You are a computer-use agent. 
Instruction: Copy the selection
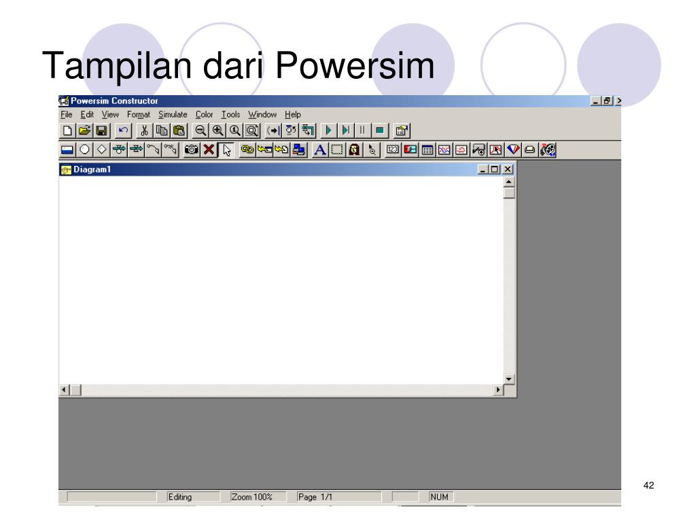(162, 130)
